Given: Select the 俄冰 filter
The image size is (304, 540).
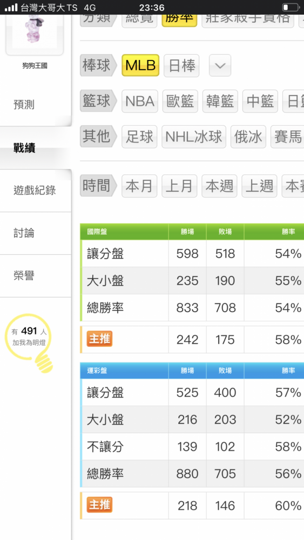Looking at the screenshot, I should click(248, 137).
